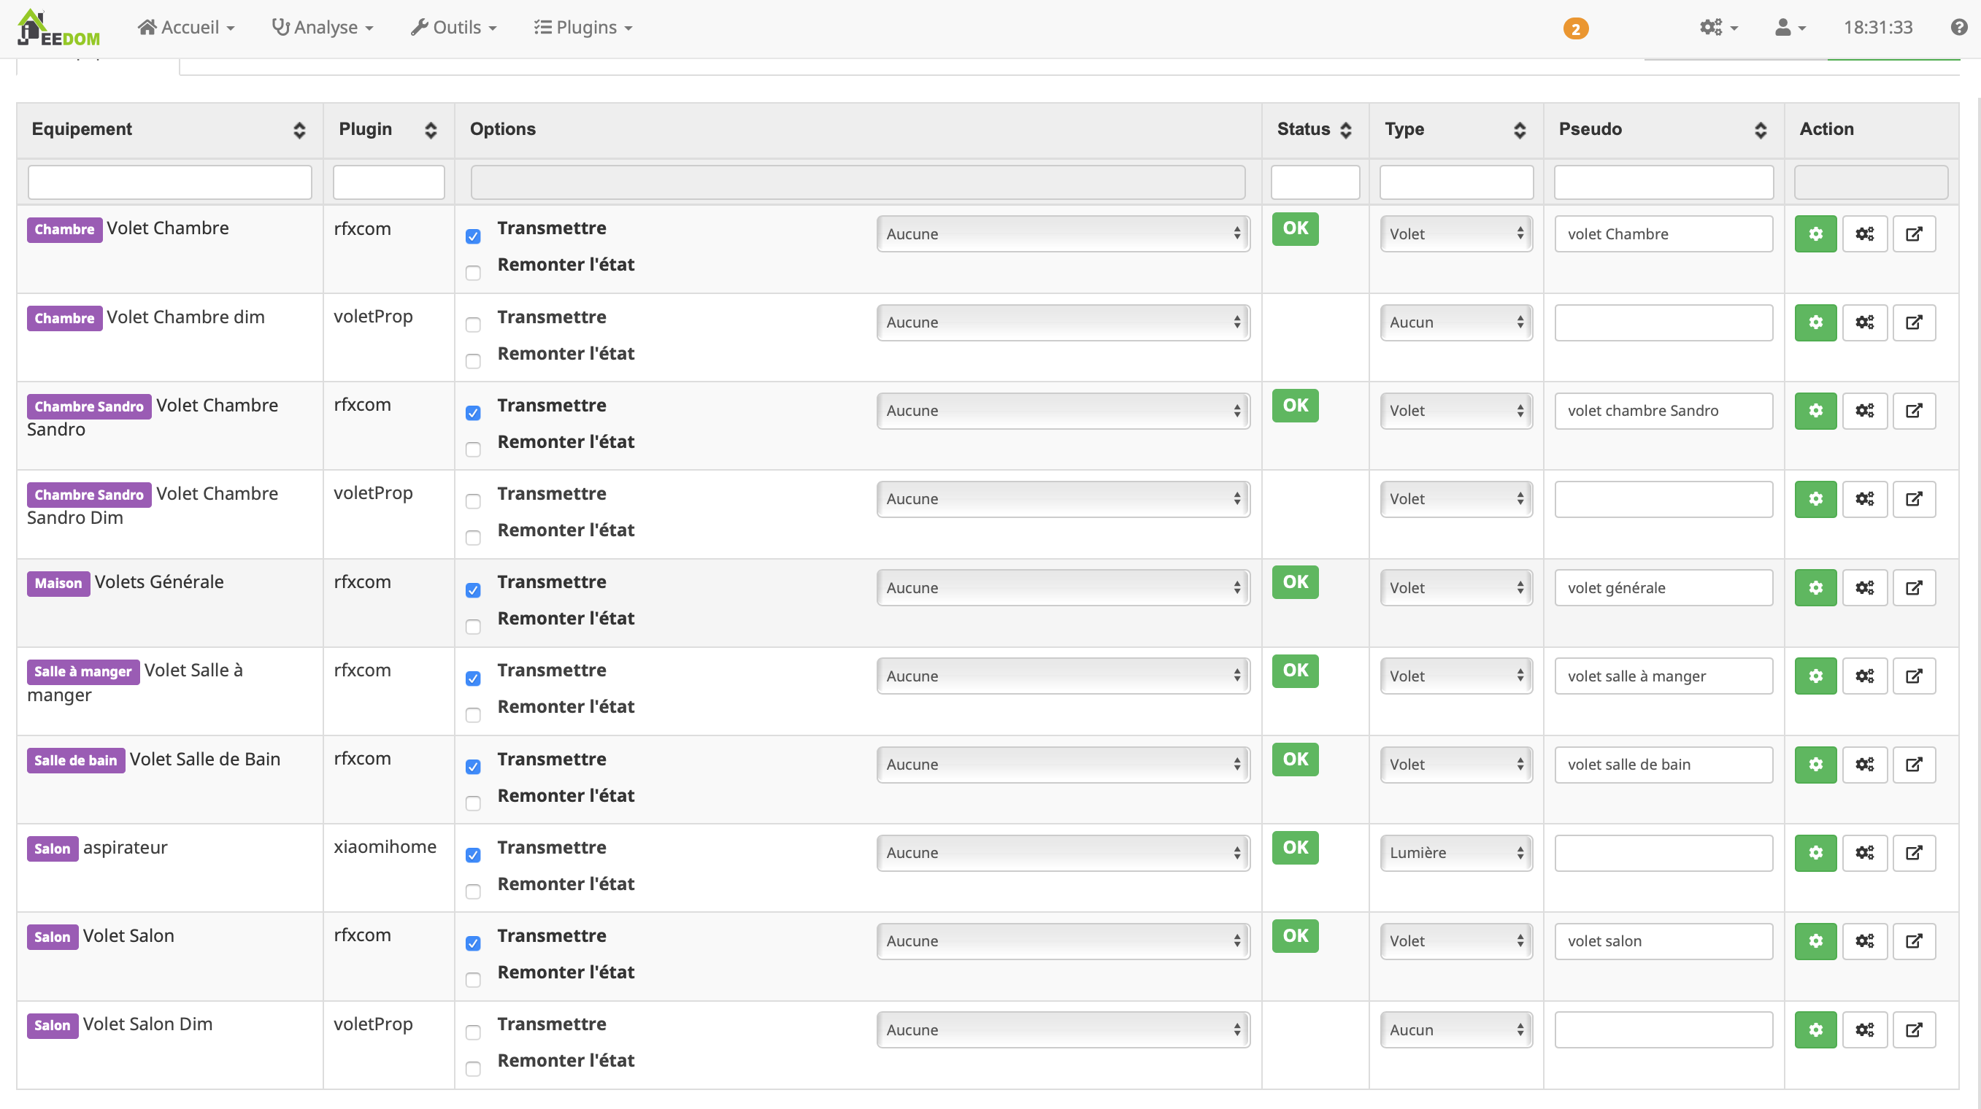1981x1109 pixels.
Task: Check Remonter l'état for Volets Générale
Action: click(x=473, y=627)
